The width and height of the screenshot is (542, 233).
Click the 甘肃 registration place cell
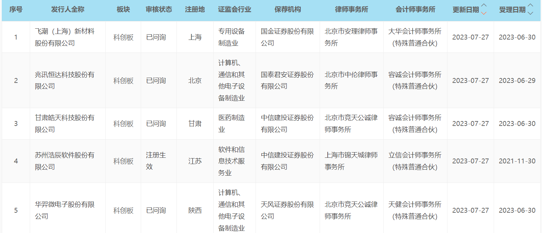[195, 123]
